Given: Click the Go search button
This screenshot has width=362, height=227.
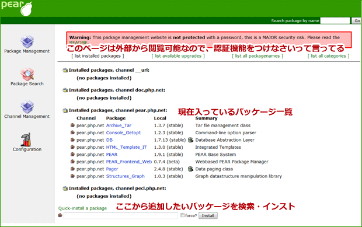Looking at the screenshot, I should point(357,20).
